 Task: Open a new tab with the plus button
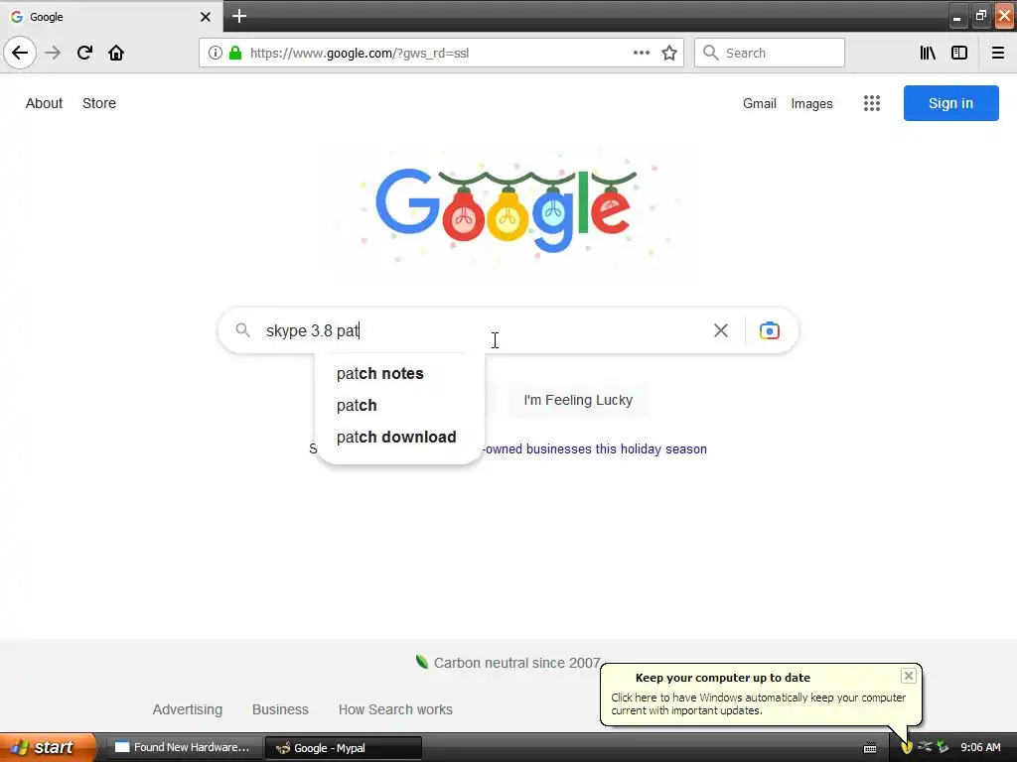[x=239, y=16]
